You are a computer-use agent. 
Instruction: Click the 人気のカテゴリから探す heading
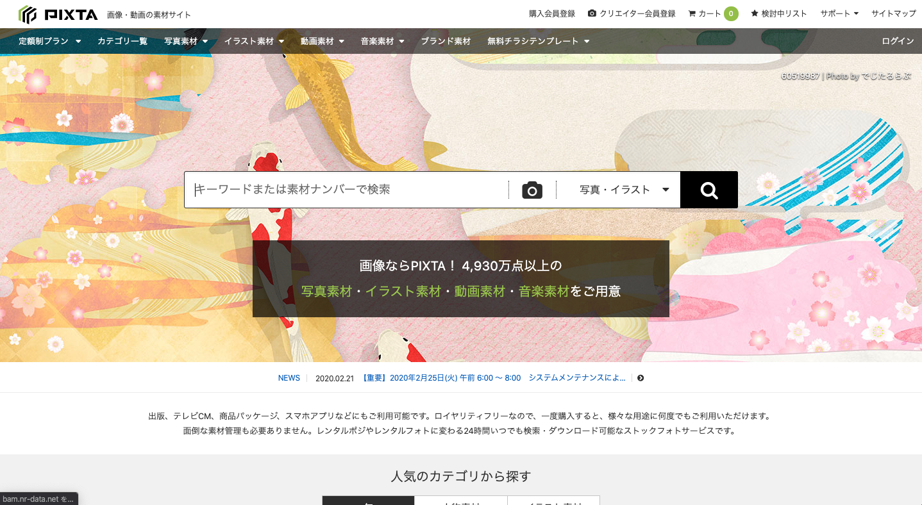point(461,476)
